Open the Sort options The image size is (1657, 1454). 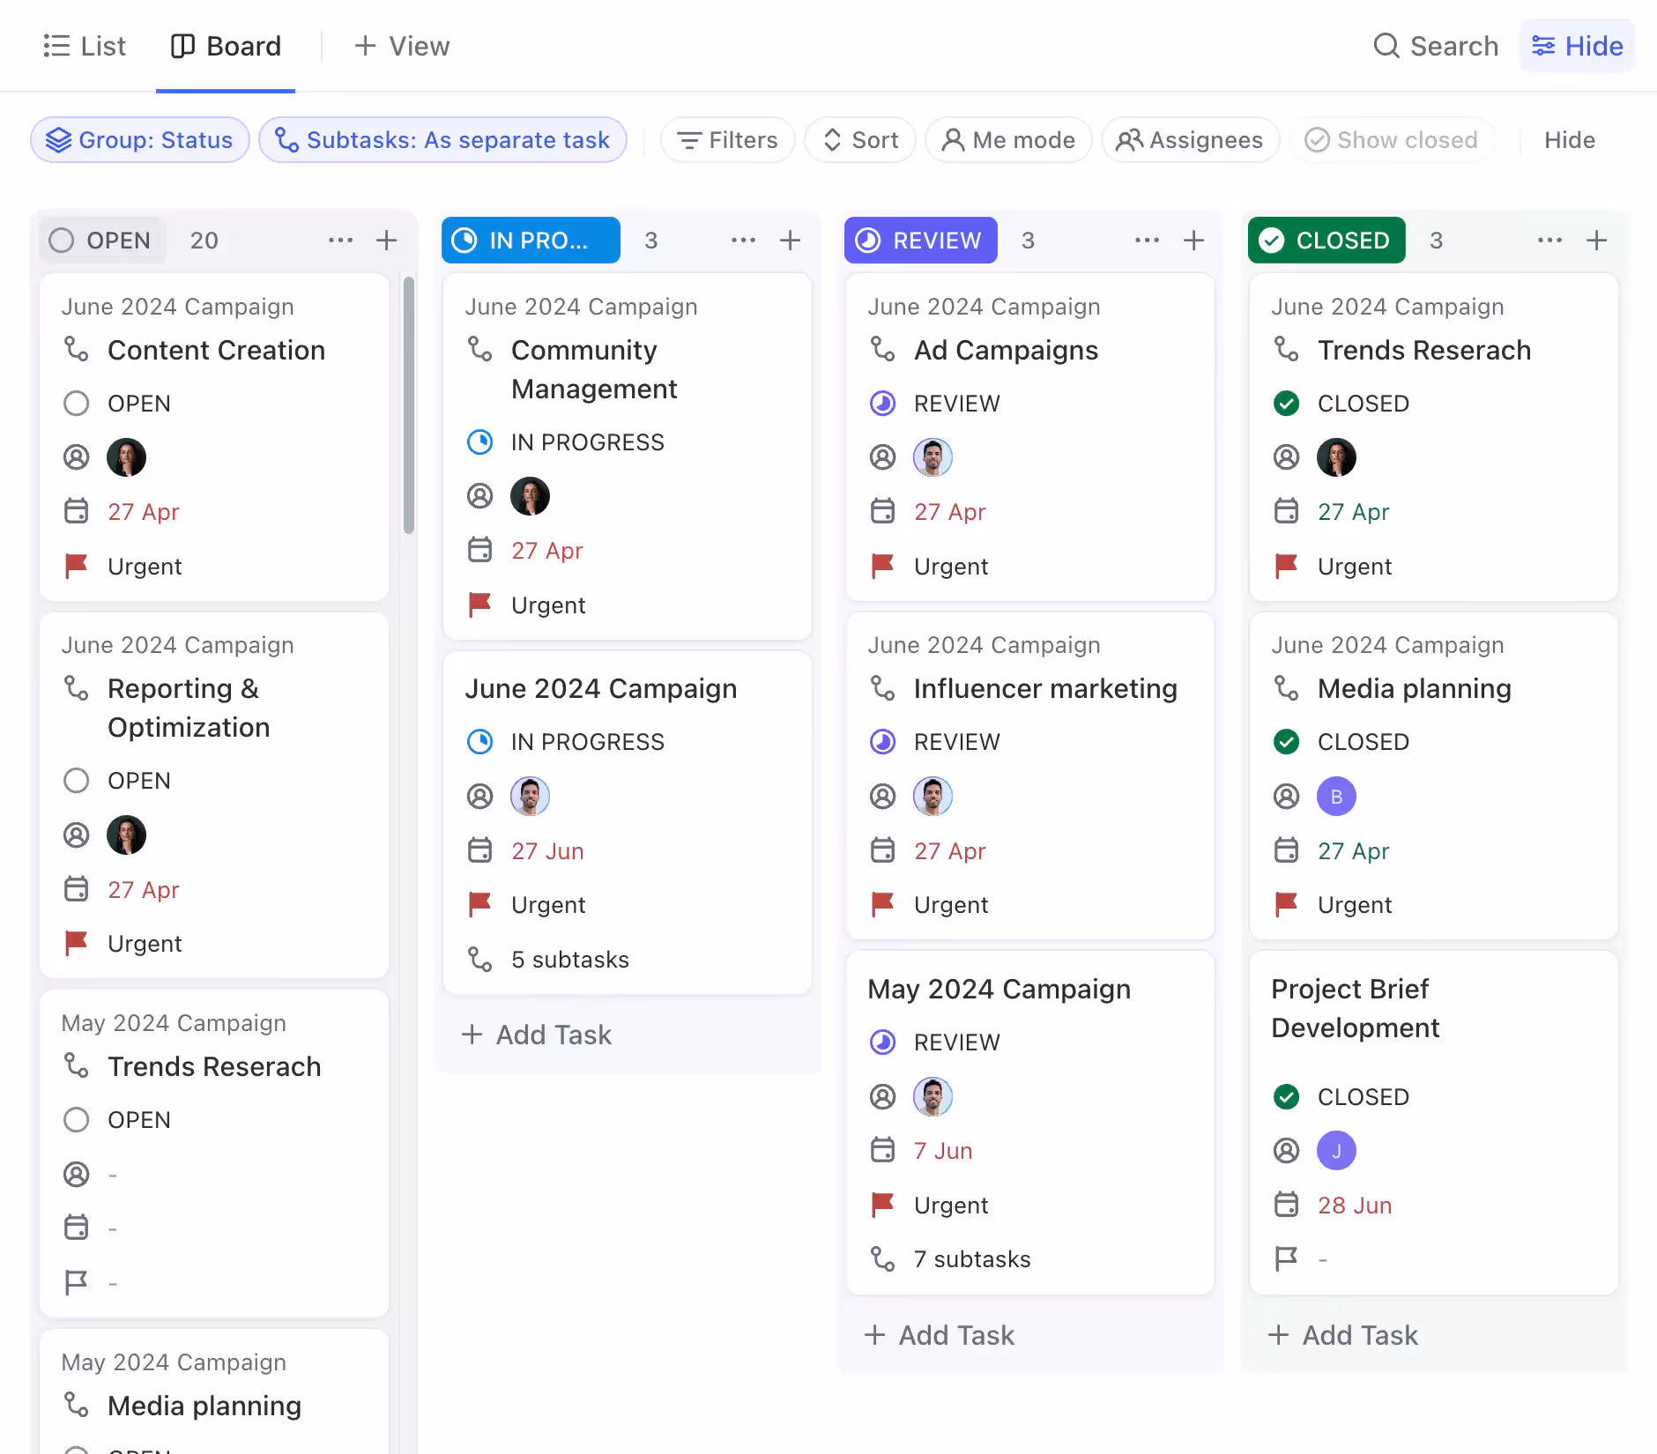[860, 140]
